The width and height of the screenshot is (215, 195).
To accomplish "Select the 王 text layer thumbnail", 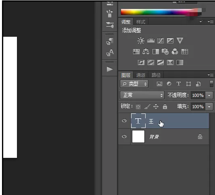I will 138,121.
